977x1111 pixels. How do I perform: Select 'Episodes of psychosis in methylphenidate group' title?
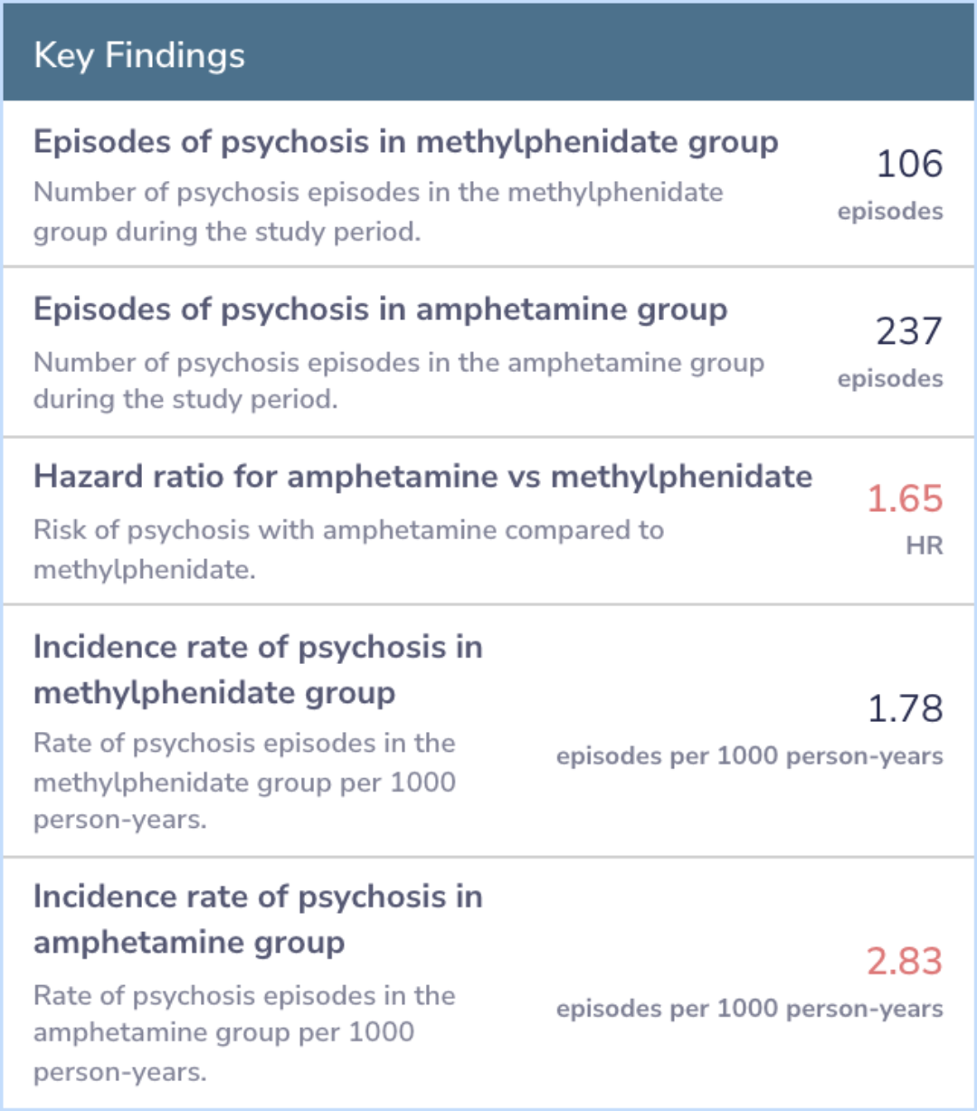(405, 142)
